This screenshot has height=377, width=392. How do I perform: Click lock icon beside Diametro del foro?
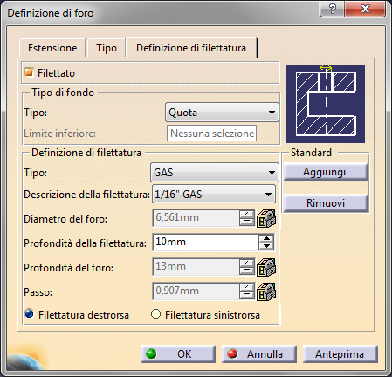click(x=266, y=218)
